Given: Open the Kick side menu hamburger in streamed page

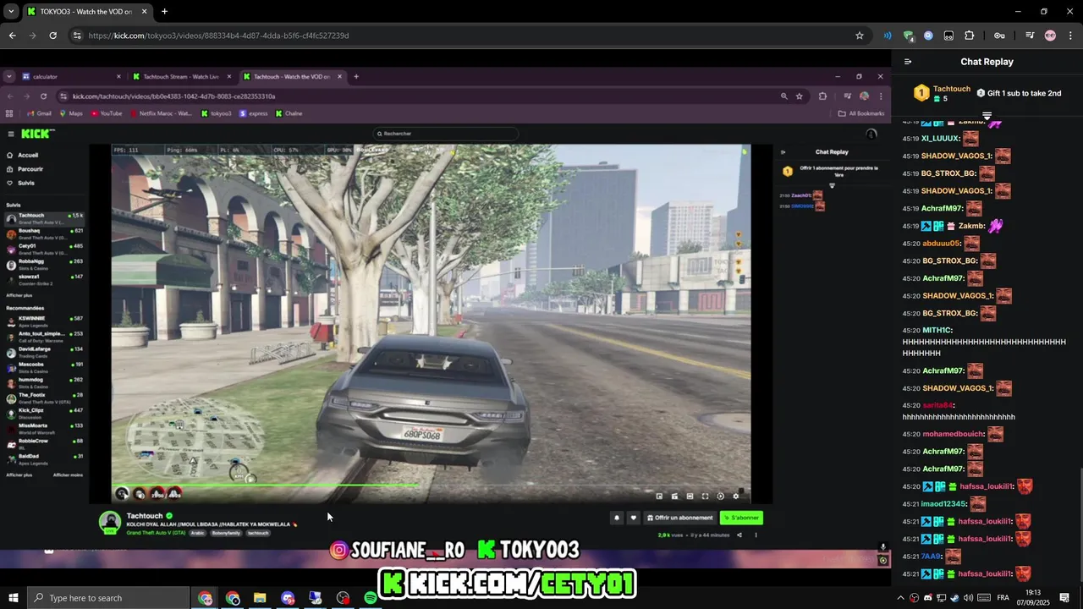Looking at the screenshot, I should 11,134.
